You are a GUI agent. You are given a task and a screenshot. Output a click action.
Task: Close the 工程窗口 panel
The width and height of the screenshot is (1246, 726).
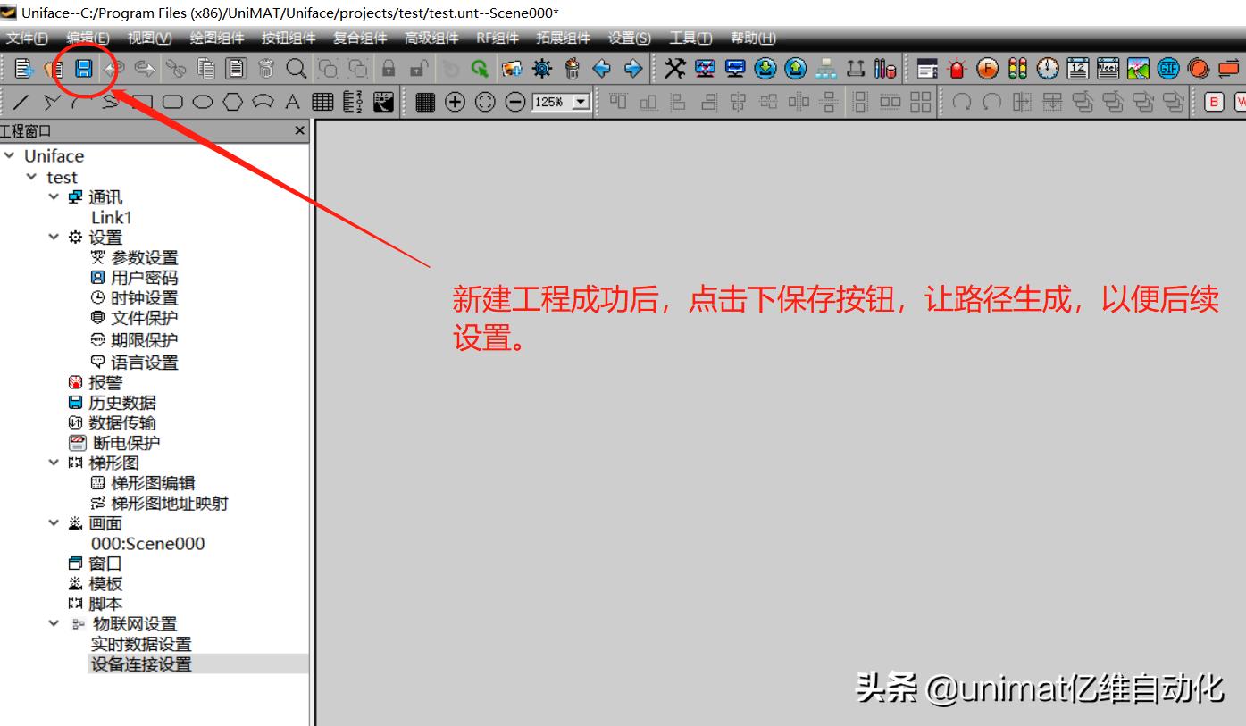299,130
